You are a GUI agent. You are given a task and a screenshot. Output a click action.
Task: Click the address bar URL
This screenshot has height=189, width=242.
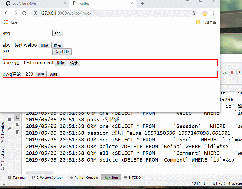66,13
